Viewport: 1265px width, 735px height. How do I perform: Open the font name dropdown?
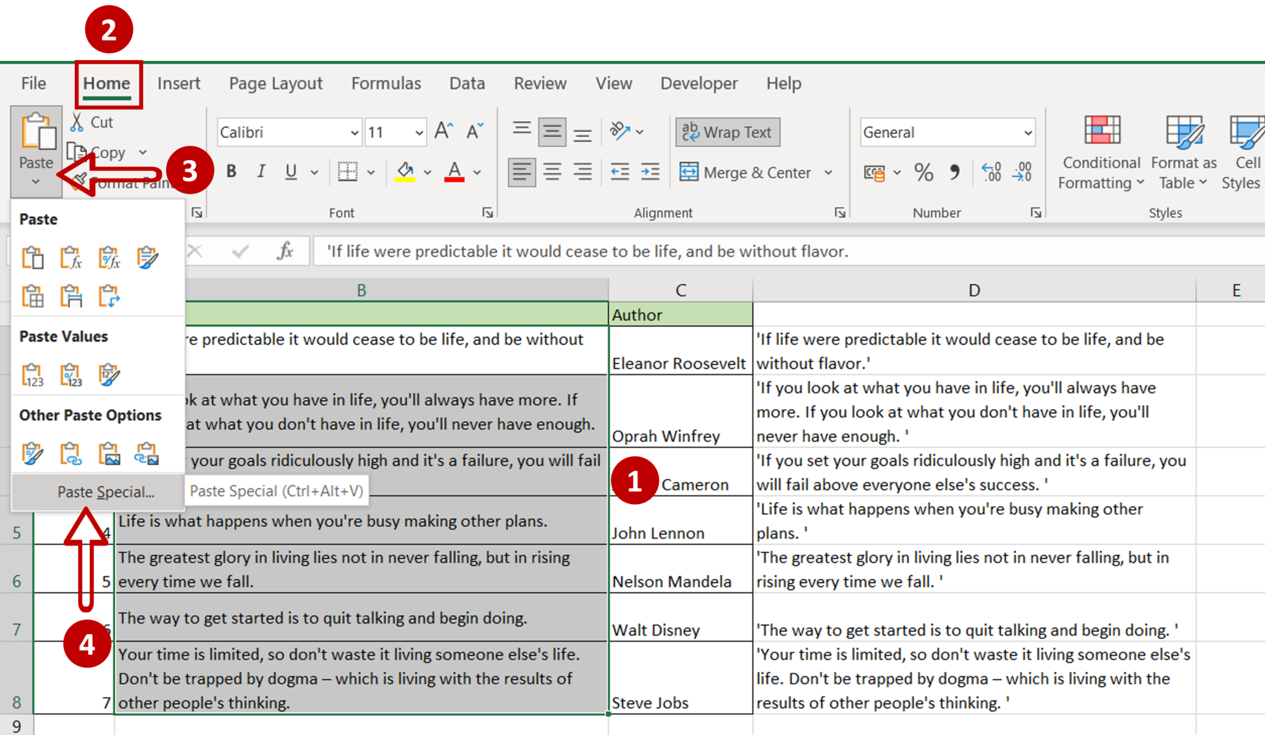354,132
